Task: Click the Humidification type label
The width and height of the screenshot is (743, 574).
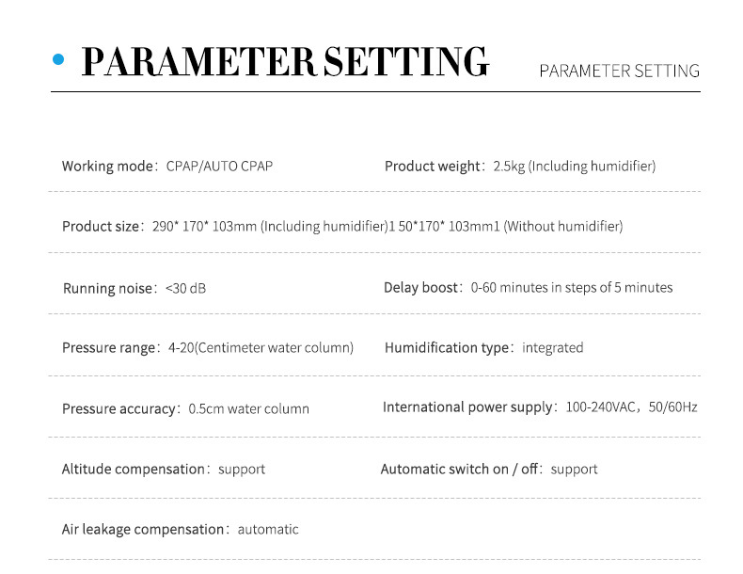Action: point(447,348)
